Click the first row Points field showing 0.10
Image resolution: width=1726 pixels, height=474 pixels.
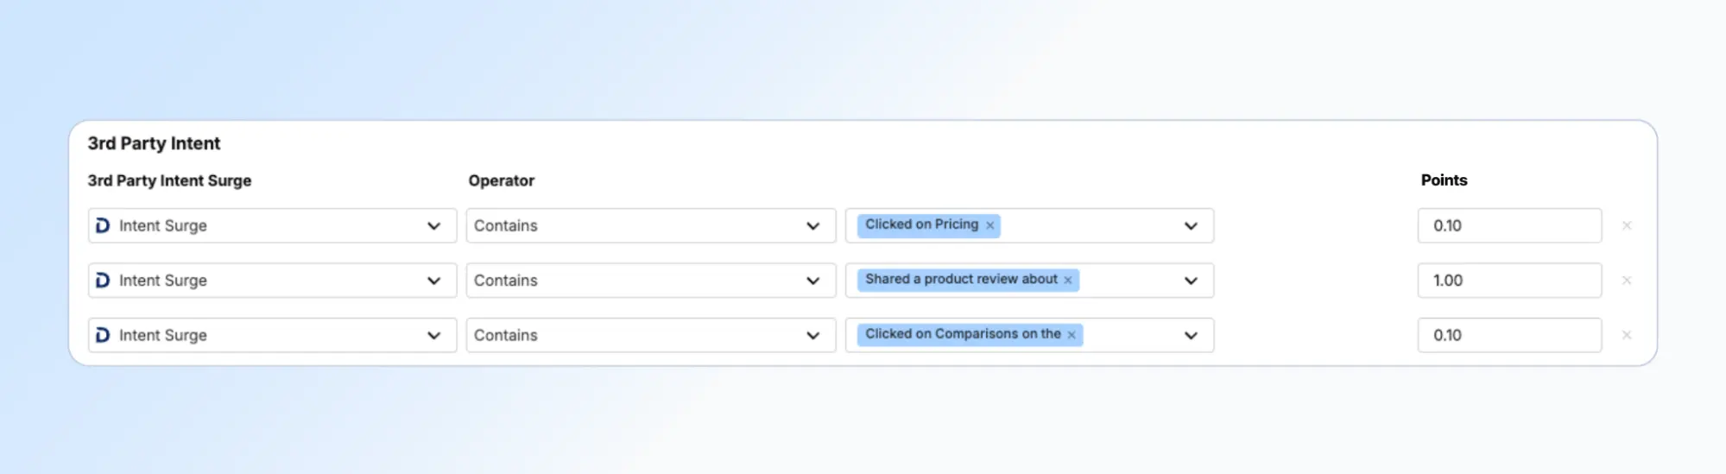point(1508,225)
